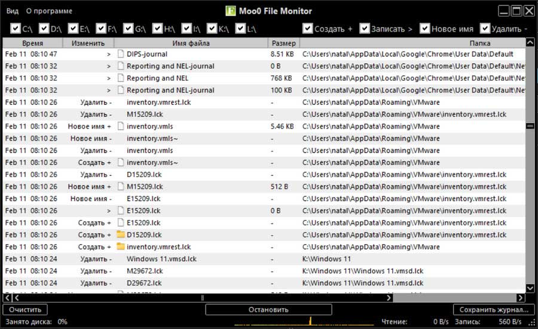Toggle the F:\ drive checkbox

pos(101,28)
